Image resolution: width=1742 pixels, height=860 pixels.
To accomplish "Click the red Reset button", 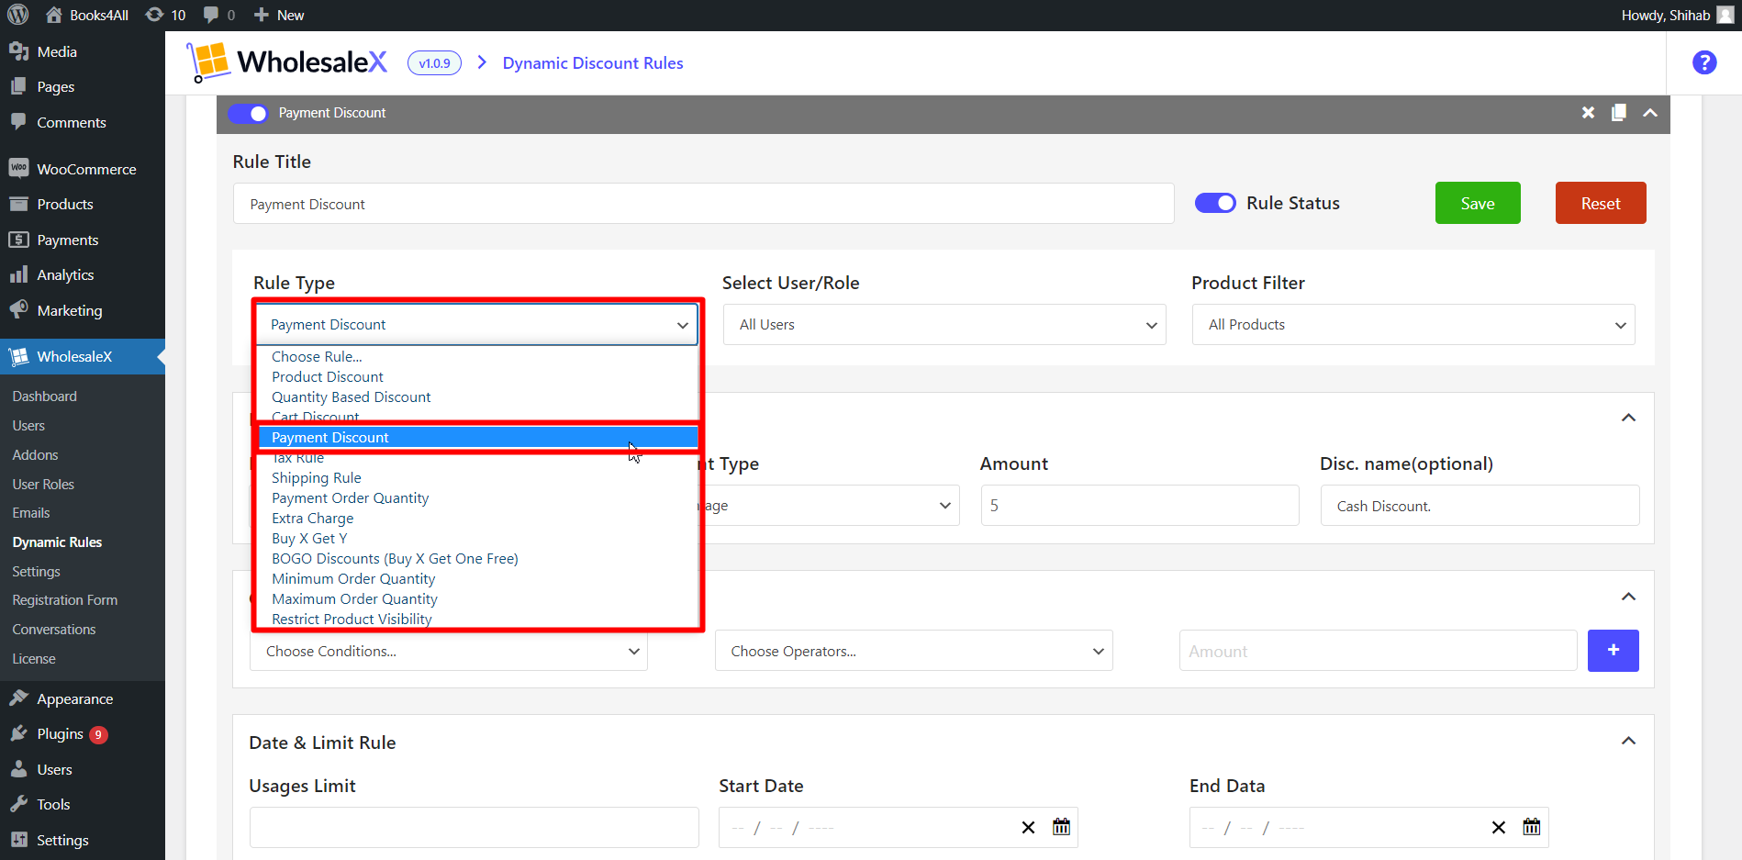I will coord(1601,203).
